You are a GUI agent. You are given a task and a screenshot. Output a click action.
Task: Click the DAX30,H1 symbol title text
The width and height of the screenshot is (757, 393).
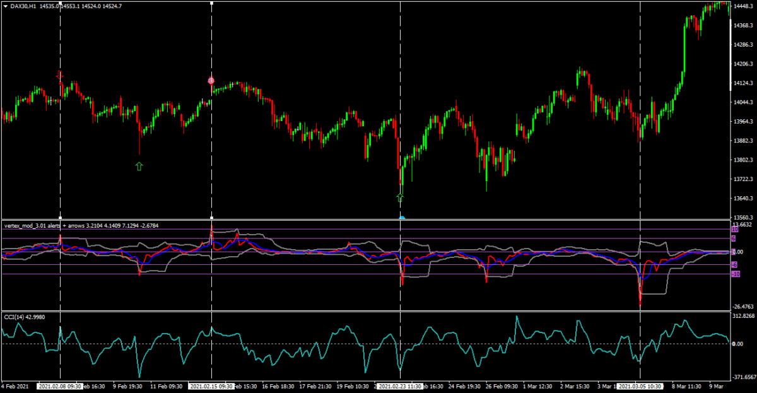pos(23,6)
